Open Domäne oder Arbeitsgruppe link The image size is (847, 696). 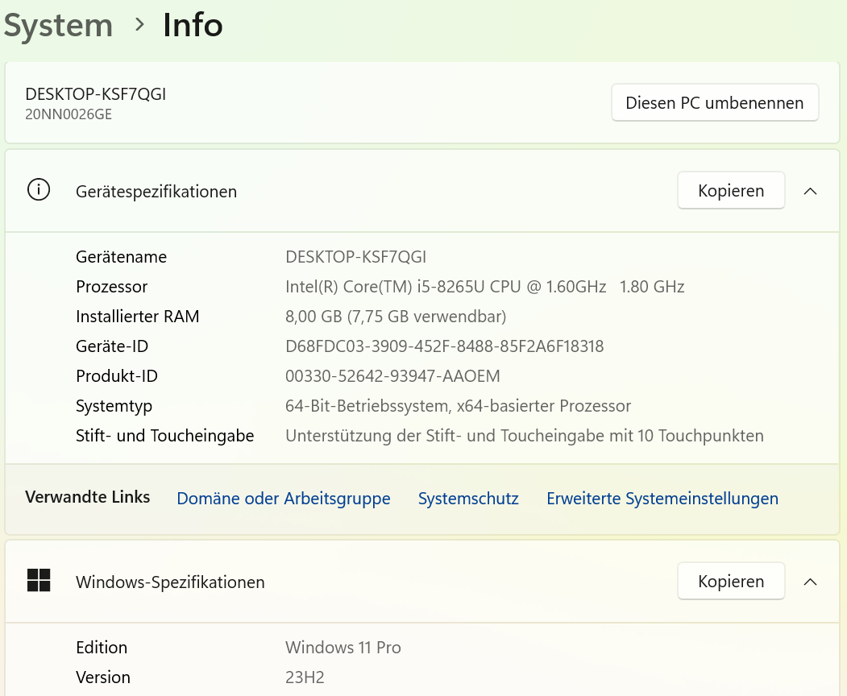[284, 499]
